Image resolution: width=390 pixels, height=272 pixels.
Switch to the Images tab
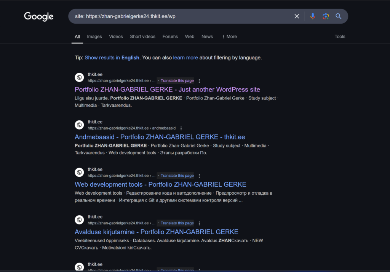coord(94,37)
